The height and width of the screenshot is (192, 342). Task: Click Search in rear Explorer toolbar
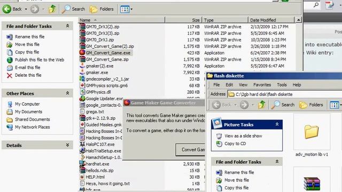tap(73, 9)
